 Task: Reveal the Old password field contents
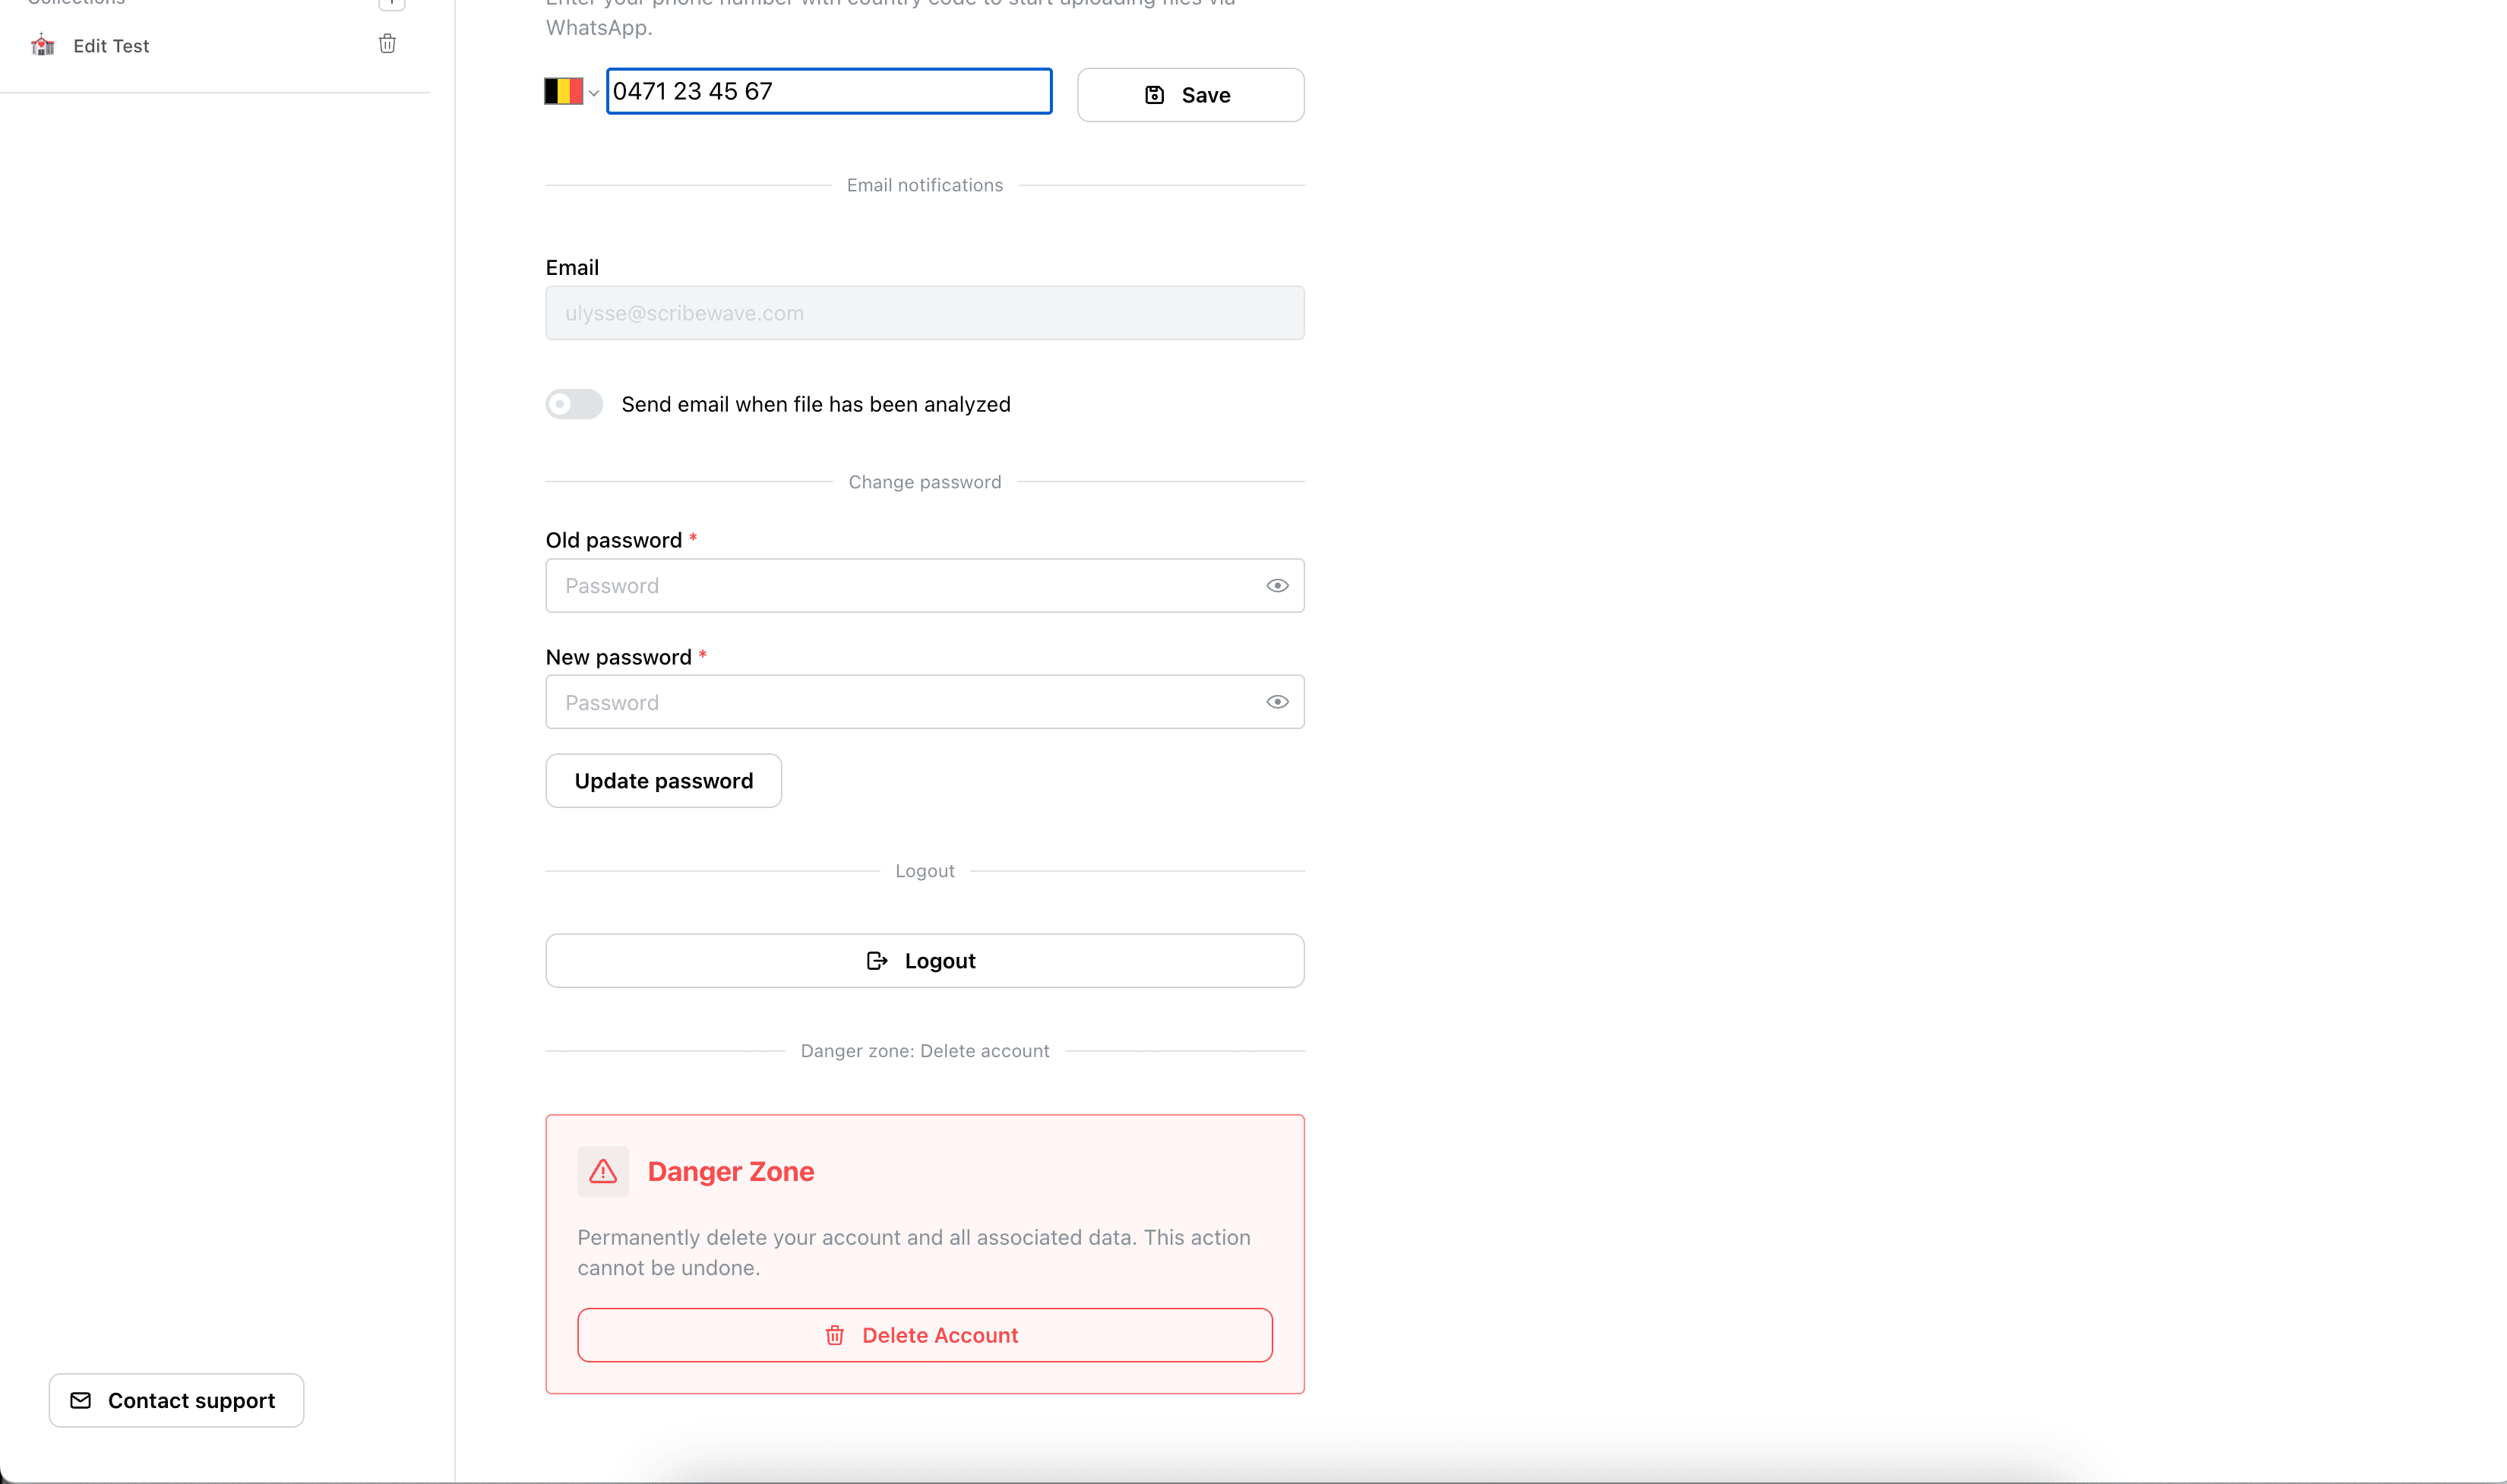1277,585
